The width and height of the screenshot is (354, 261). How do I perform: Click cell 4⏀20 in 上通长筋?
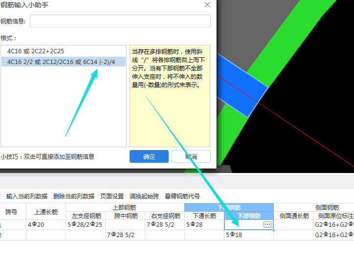(x=46, y=225)
